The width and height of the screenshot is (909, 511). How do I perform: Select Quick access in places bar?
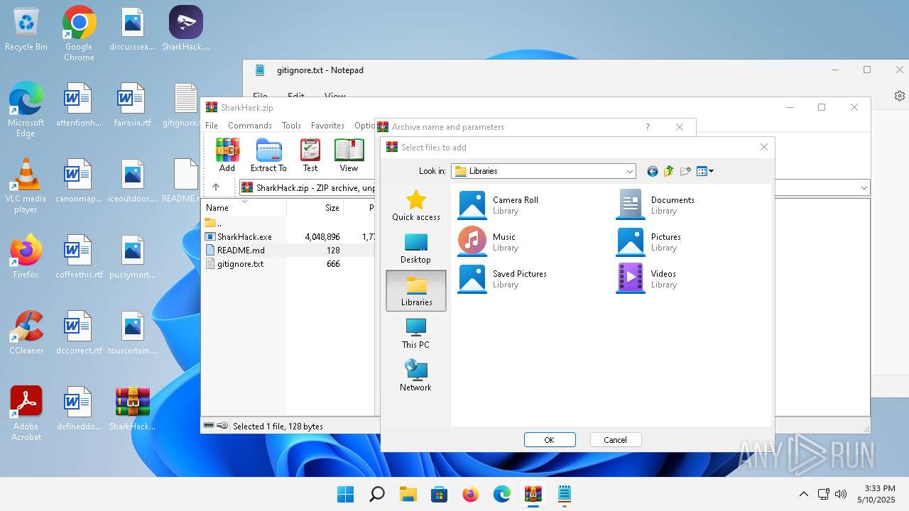tap(416, 206)
